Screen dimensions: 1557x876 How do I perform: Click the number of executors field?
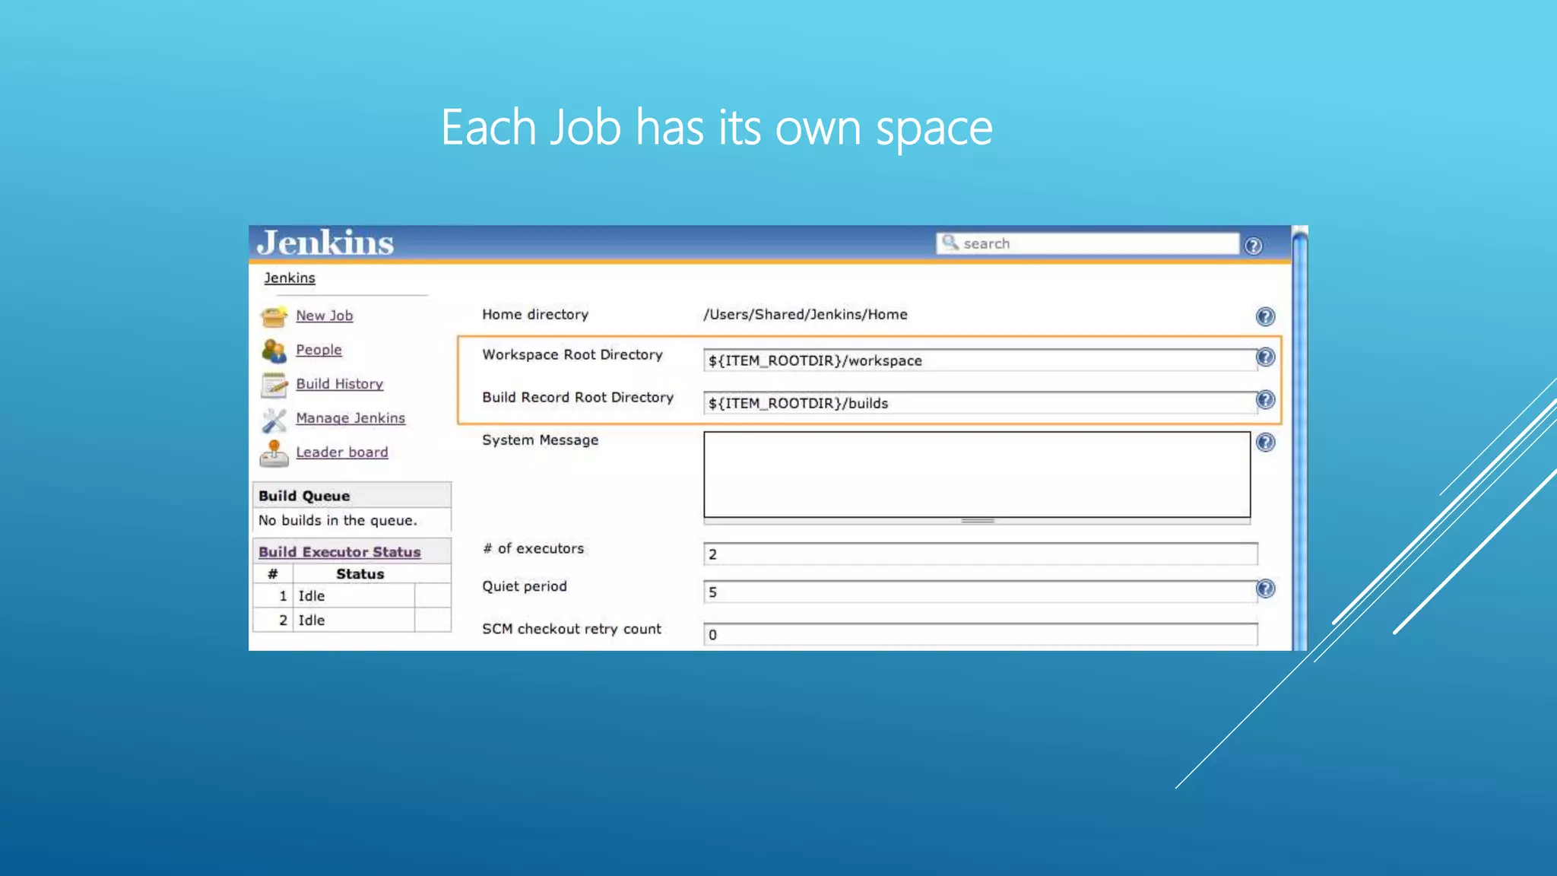[x=980, y=554]
